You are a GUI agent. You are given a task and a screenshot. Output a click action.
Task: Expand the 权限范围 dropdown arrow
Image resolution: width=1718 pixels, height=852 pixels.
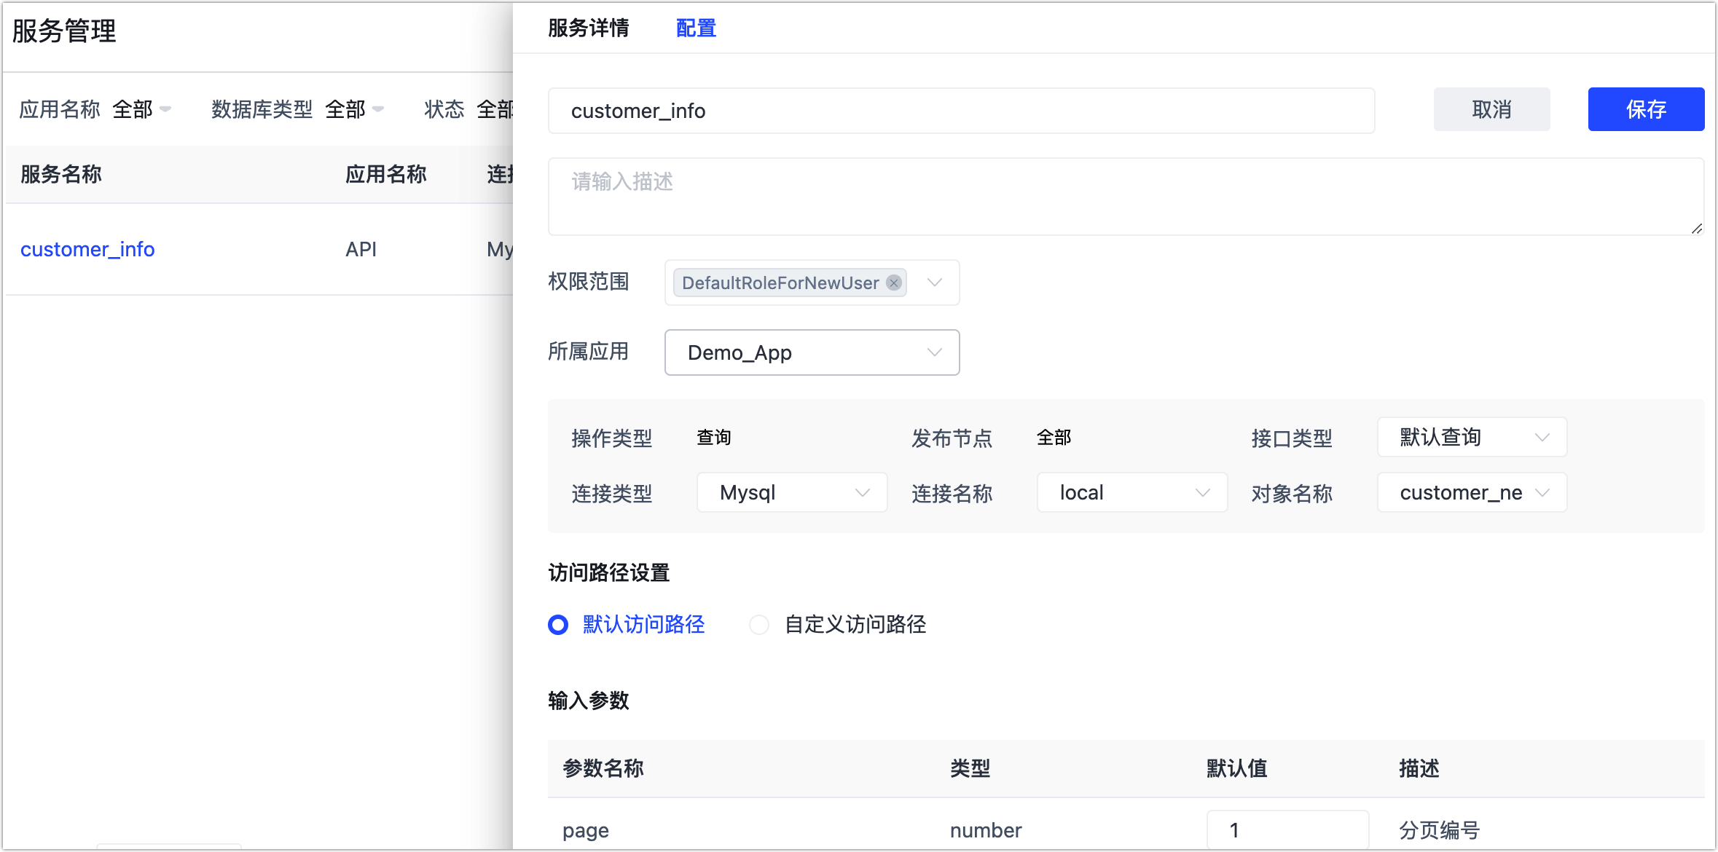coord(935,283)
